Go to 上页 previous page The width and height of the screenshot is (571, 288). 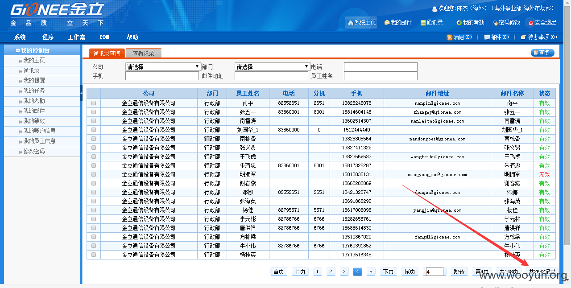point(300,272)
